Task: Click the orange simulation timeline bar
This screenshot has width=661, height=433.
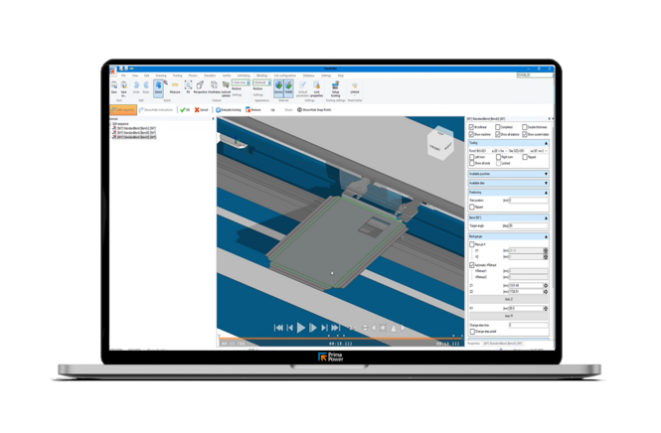Action: click(340, 339)
